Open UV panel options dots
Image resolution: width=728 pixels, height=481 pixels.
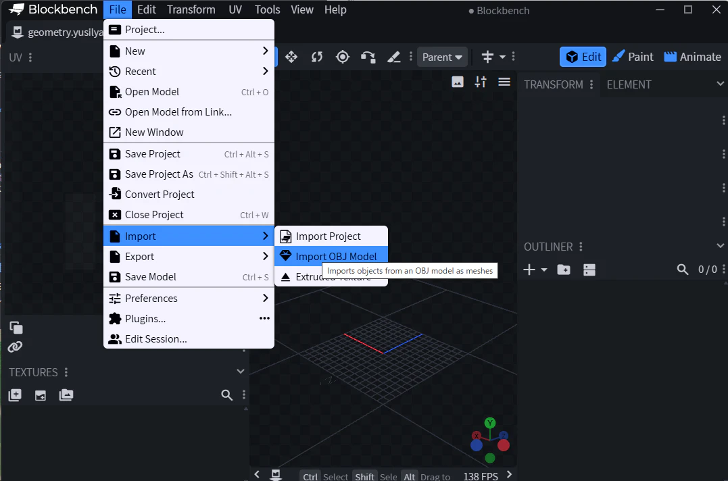coord(30,57)
